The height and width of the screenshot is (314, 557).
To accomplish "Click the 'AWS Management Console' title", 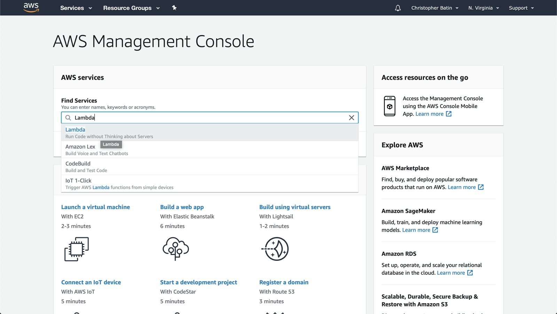I will 154,41.
